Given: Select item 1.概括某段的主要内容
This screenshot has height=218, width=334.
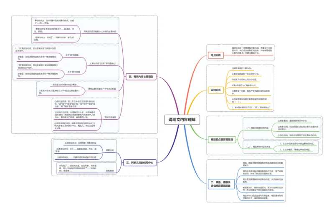Looking at the screenshot, I should [x=241, y=68].
